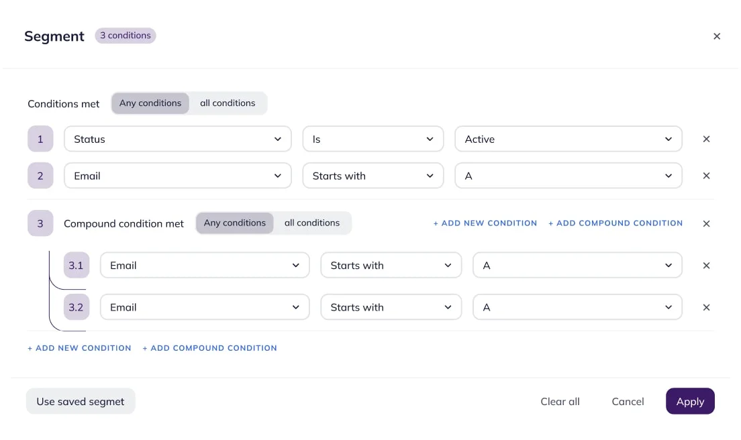Remove condition 1 Status row
Viewport: 741px width, 440px height.
pyautogui.click(x=706, y=140)
